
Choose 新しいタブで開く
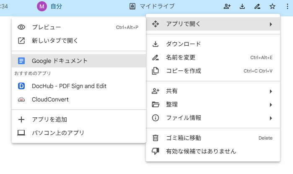[x=79, y=41]
